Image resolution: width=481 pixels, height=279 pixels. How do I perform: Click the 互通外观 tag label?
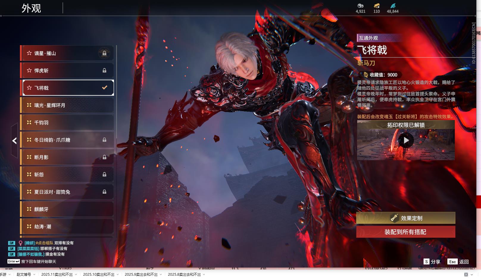[368, 38]
